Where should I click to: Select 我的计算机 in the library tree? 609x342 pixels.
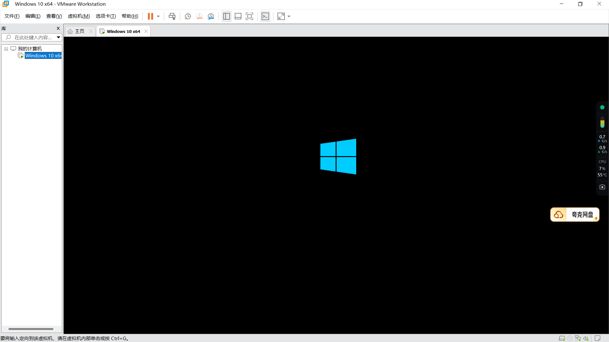tap(30, 48)
